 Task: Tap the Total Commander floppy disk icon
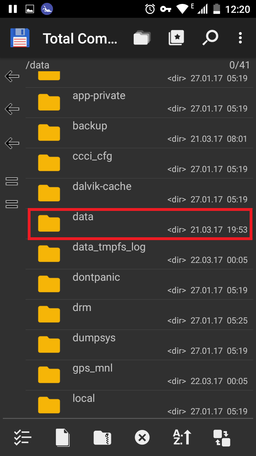coord(20,38)
